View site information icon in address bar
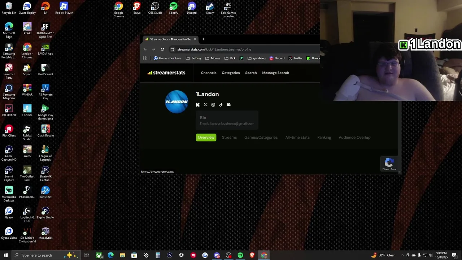 click(x=173, y=49)
